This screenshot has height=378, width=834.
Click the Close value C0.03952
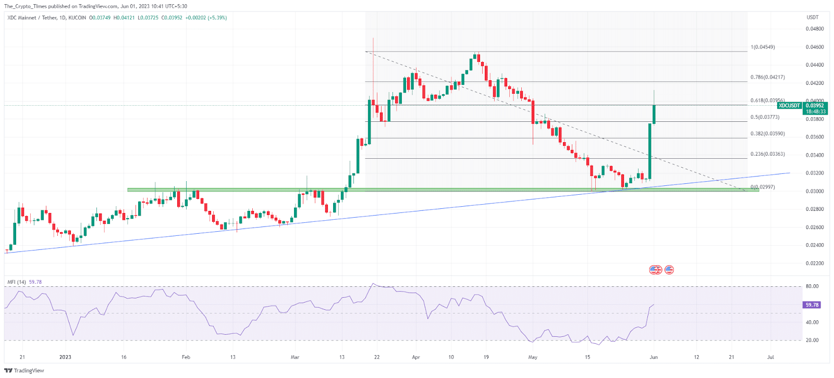pyautogui.click(x=171, y=18)
